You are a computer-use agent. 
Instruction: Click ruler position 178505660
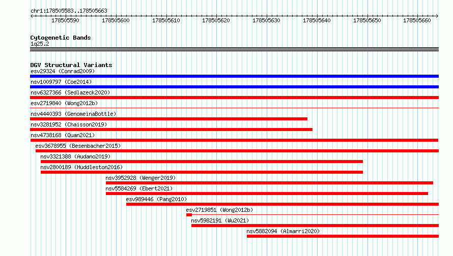point(417,20)
